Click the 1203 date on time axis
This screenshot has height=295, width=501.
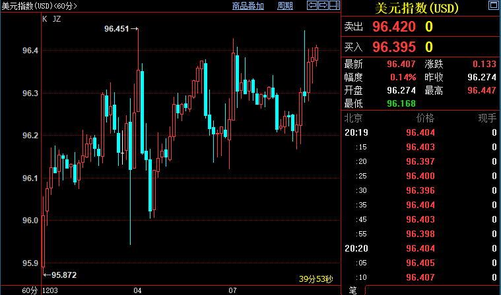click(50, 290)
